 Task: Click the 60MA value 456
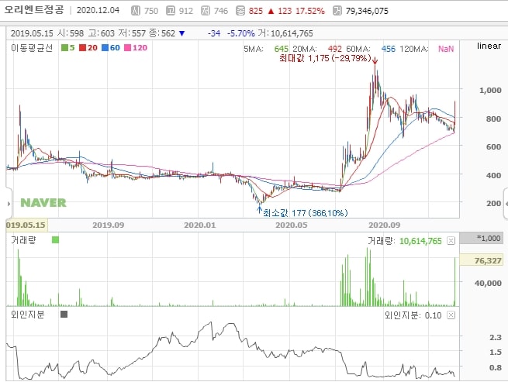pos(388,49)
